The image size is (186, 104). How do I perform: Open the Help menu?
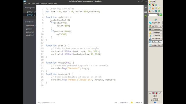56,3
